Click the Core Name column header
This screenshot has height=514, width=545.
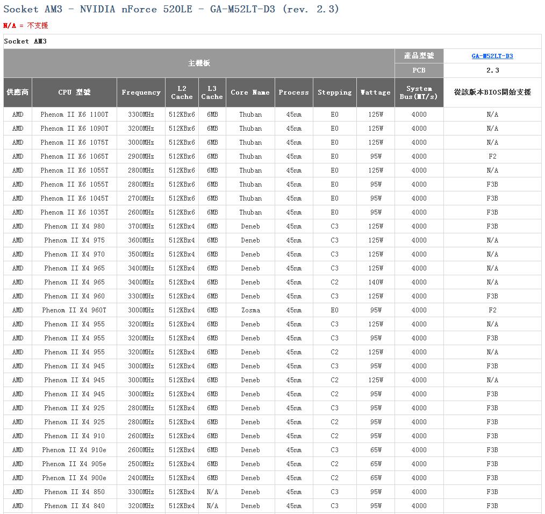click(250, 92)
